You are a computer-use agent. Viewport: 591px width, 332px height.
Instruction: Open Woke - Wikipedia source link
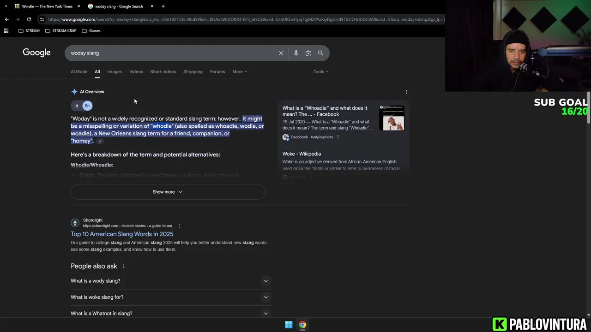(x=302, y=154)
